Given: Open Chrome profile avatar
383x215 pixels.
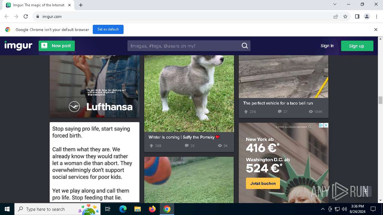Looking at the screenshot, I should 367,16.
